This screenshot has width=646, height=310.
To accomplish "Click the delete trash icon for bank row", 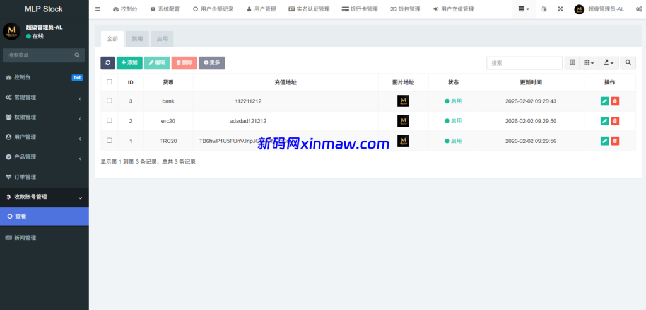I will click(x=614, y=101).
